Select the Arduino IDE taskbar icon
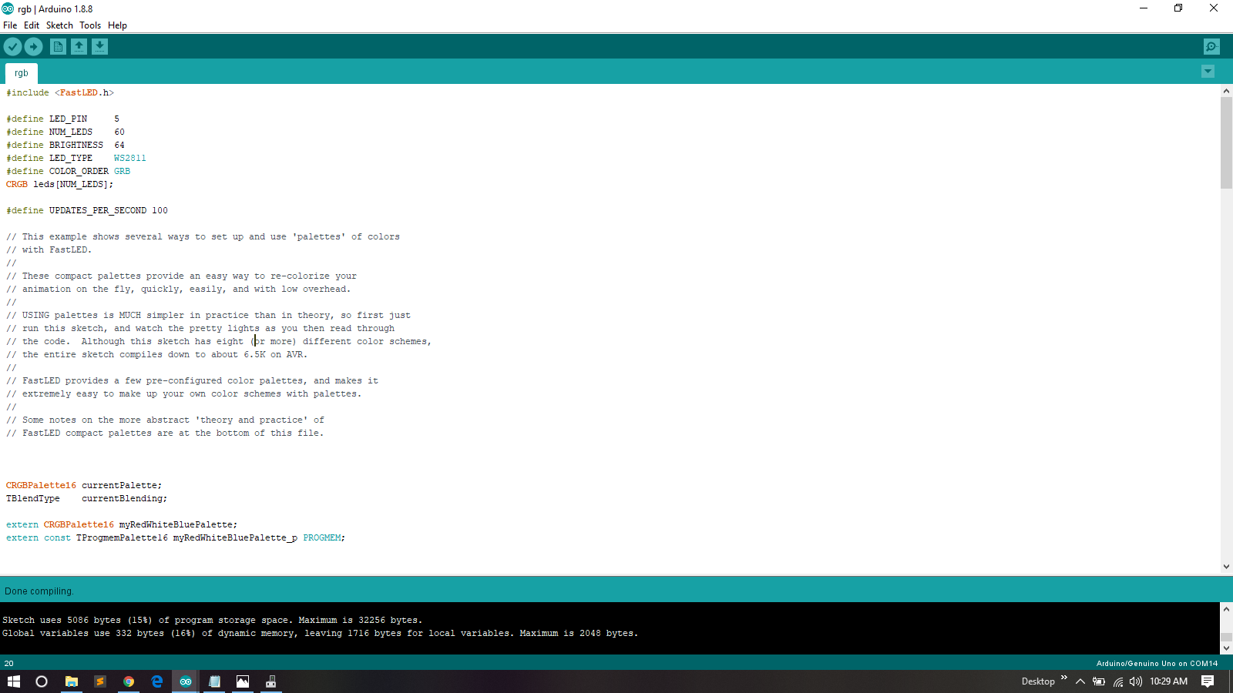The image size is (1233, 693). [x=185, y=681]
